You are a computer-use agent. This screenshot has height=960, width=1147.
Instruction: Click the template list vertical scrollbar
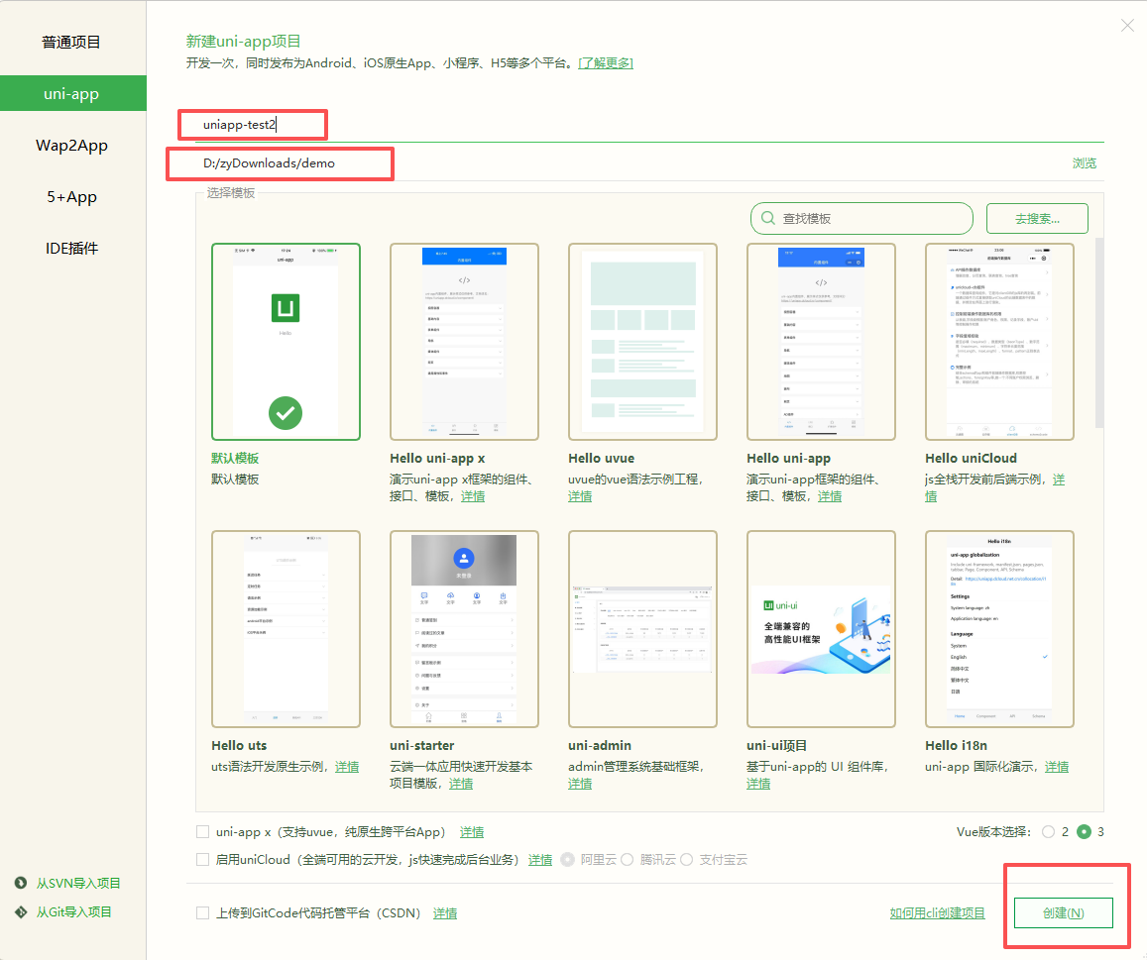point(1098,333)
